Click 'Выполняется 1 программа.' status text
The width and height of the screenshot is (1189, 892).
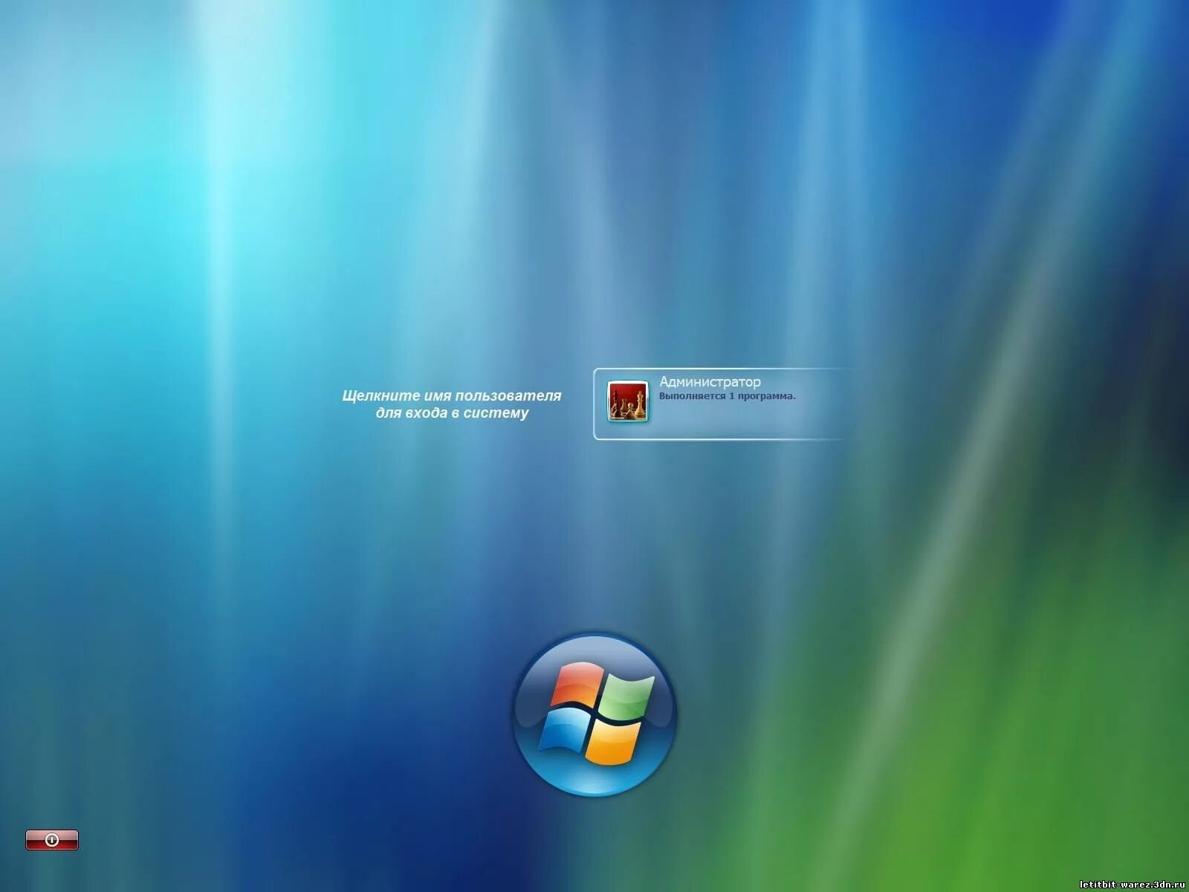(x=727, y=396)
